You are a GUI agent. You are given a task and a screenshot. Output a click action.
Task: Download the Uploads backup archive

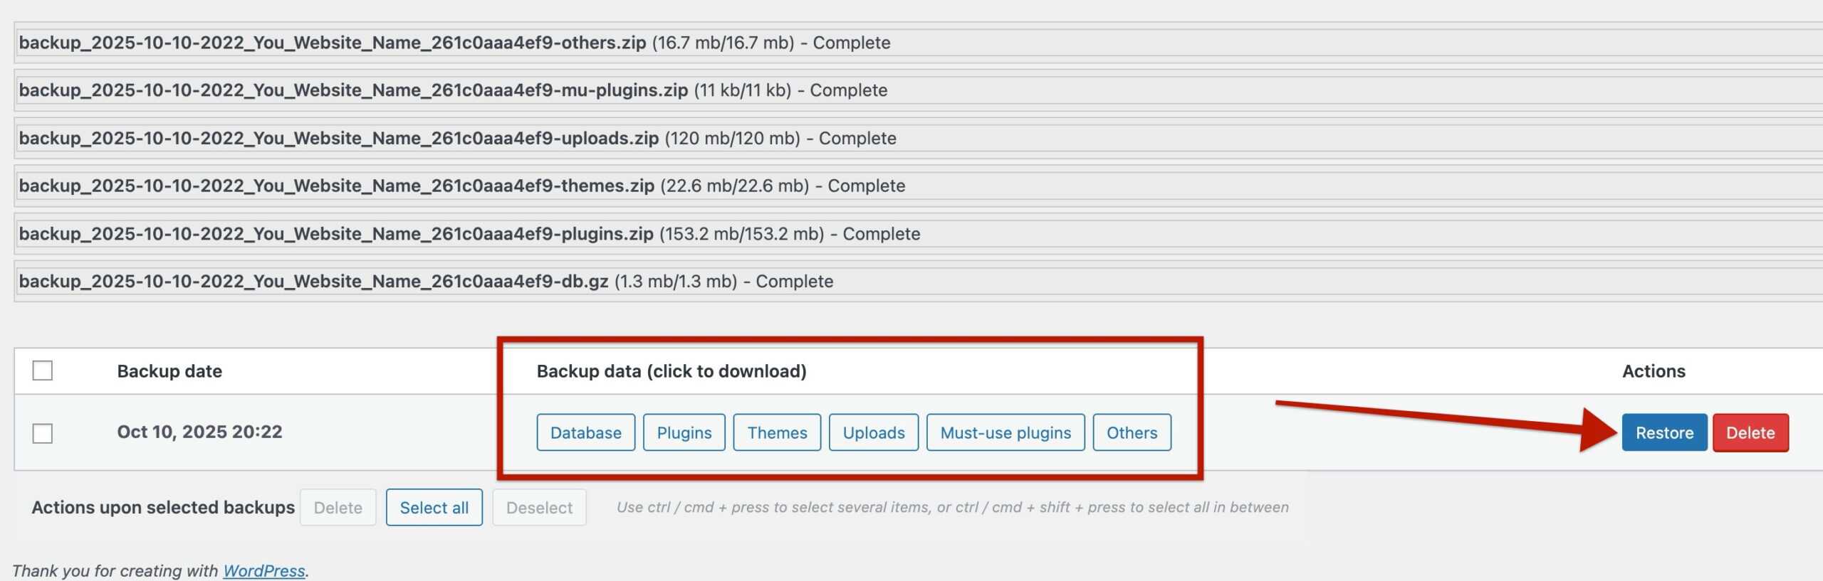[x=873, y=432]
